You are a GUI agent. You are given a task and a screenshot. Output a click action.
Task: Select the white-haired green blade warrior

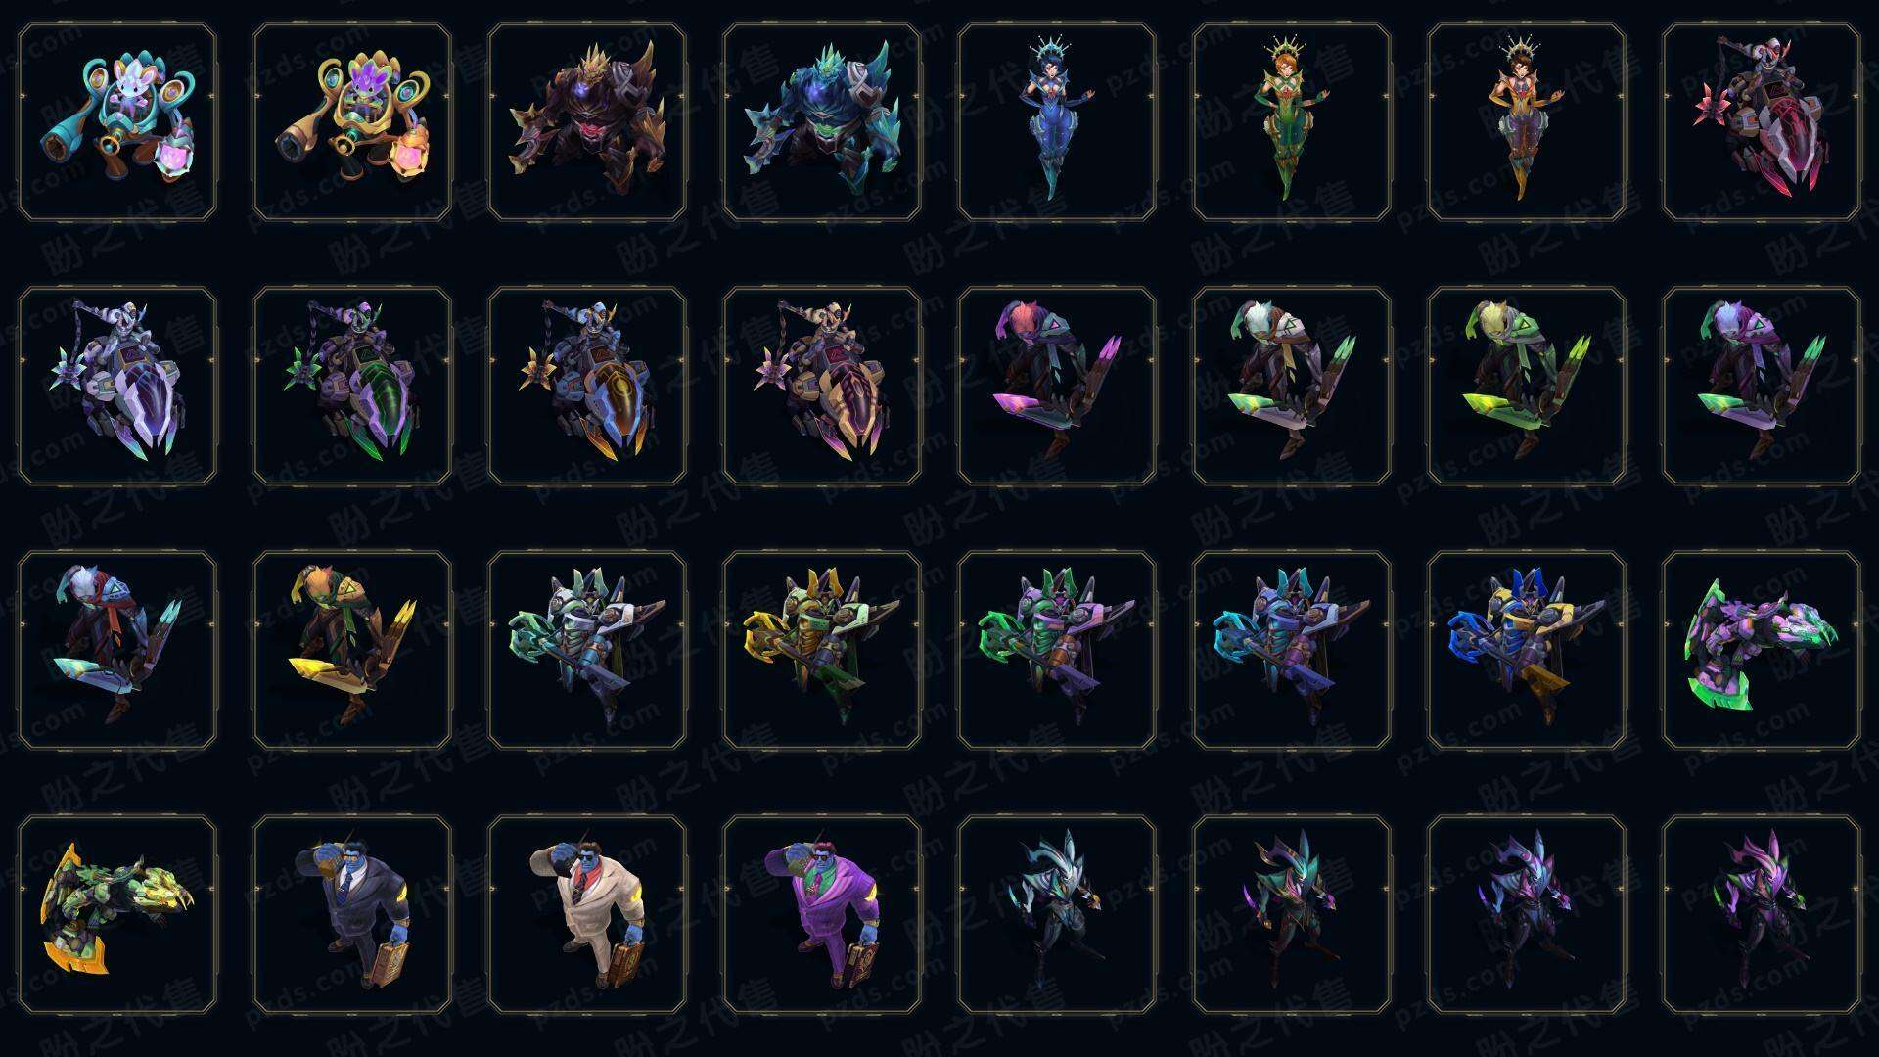(1292, 386)
